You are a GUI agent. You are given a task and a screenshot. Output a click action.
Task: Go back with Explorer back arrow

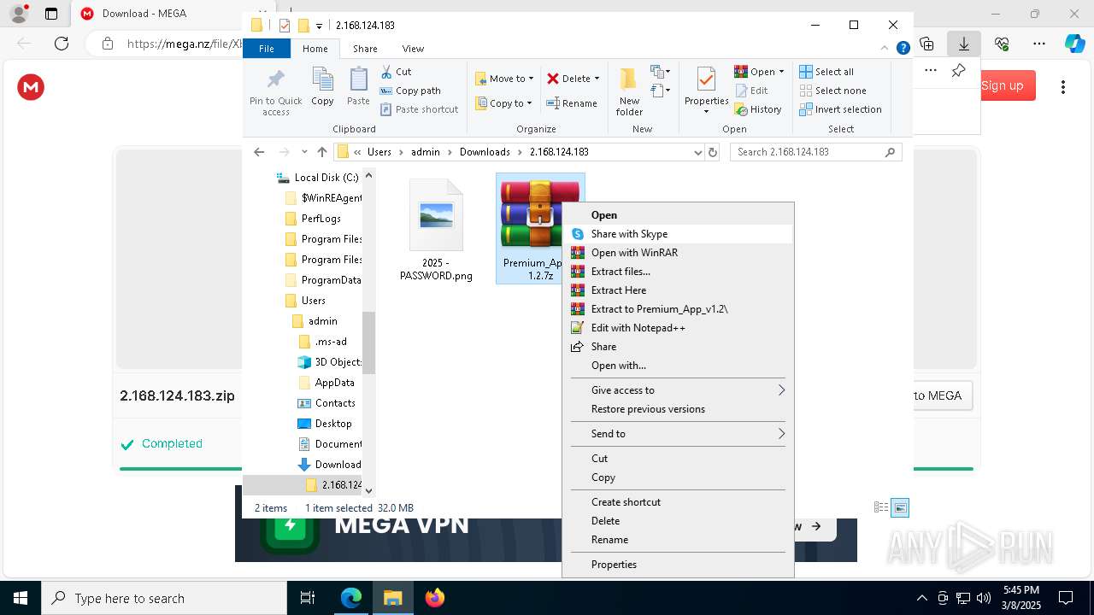pyautogui.click(x=259, y=152)
